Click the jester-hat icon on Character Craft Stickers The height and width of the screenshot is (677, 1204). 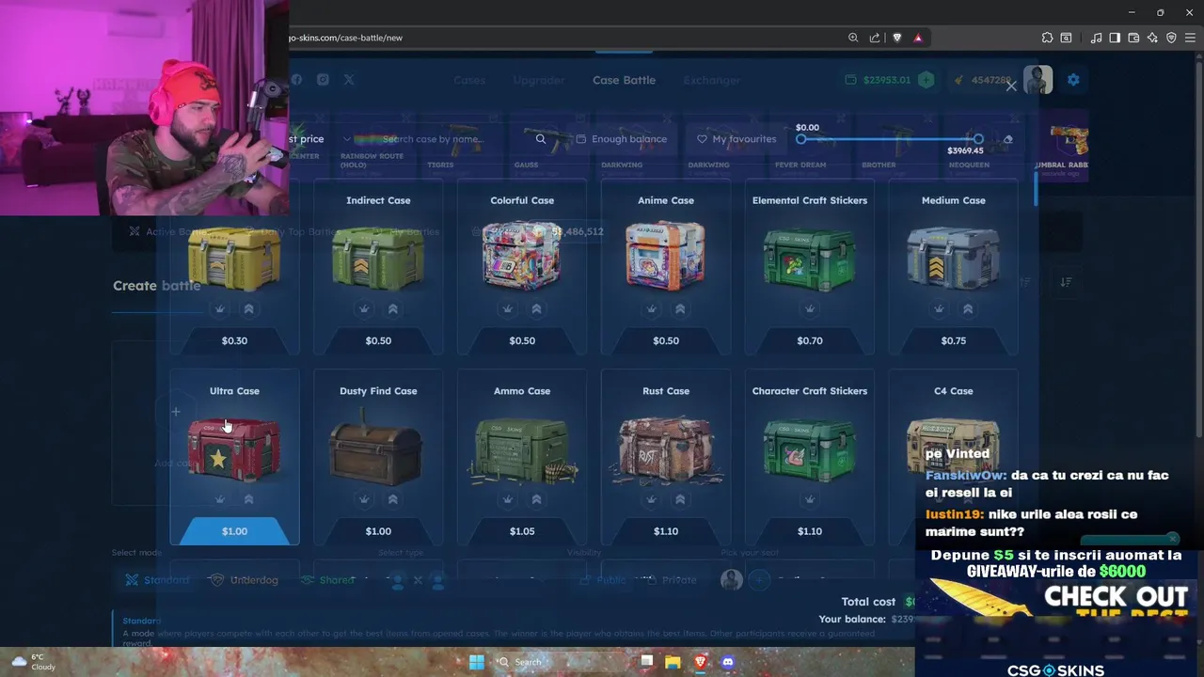click(x=810, y=499)
